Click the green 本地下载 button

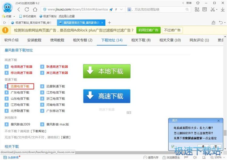tap(107, 71)
